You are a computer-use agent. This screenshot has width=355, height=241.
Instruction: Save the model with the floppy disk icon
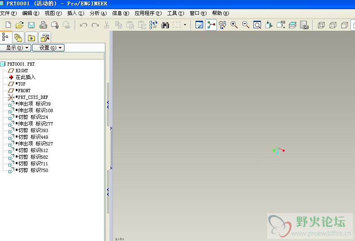[32, 25]
